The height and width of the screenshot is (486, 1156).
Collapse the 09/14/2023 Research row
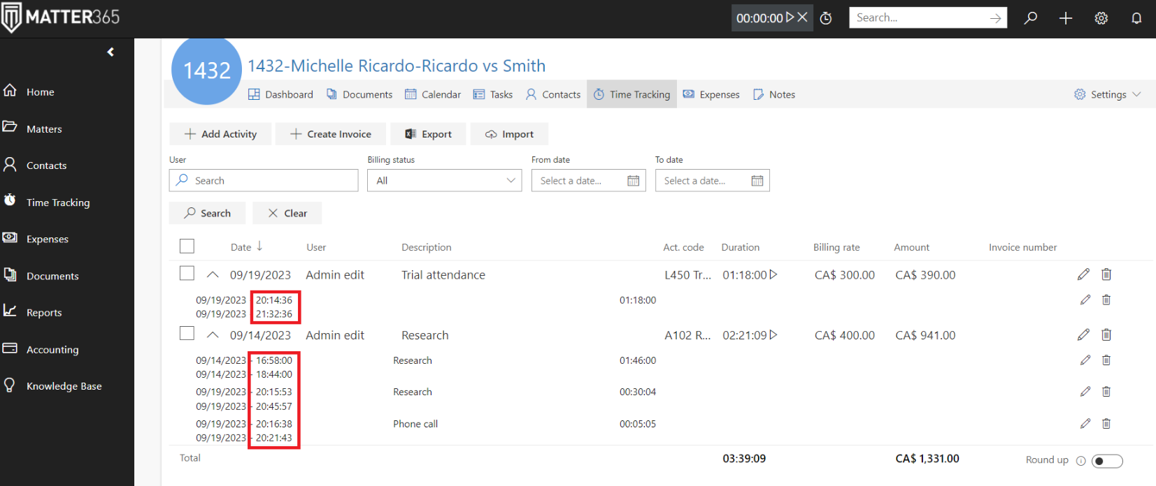click(213, 334)
